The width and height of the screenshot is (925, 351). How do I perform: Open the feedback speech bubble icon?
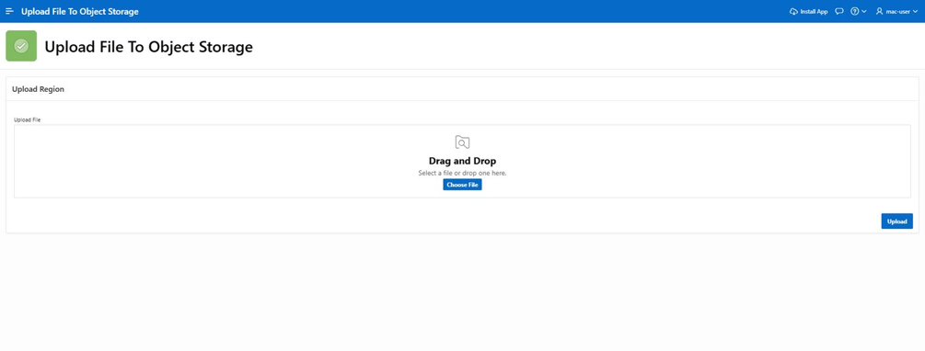839,11
